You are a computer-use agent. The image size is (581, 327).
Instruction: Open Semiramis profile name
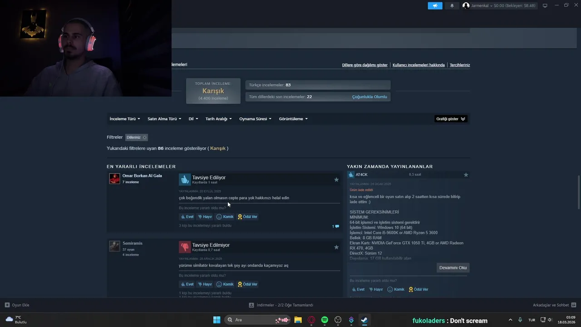pos(133,243)
